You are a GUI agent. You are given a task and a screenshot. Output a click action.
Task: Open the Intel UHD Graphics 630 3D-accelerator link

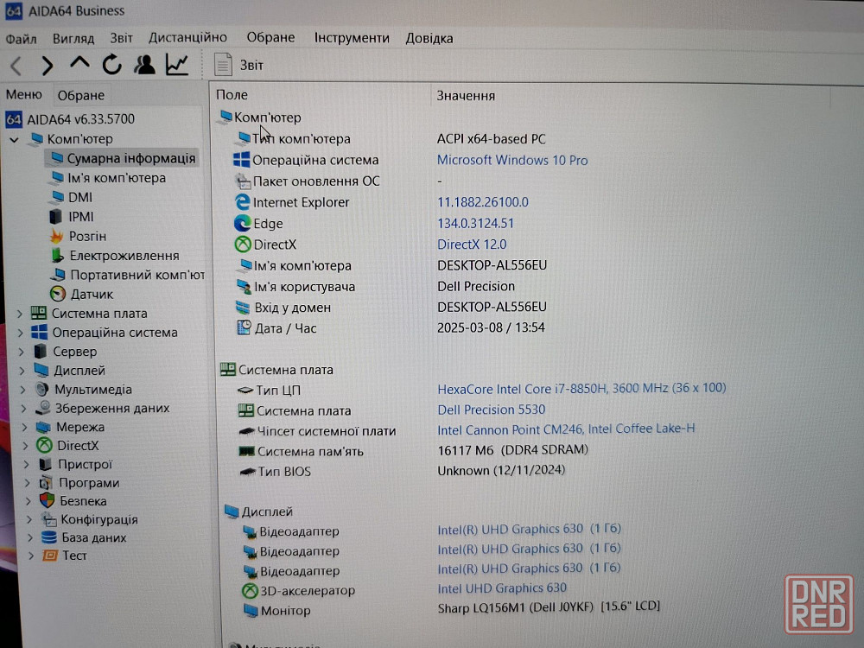pos(502,588)
